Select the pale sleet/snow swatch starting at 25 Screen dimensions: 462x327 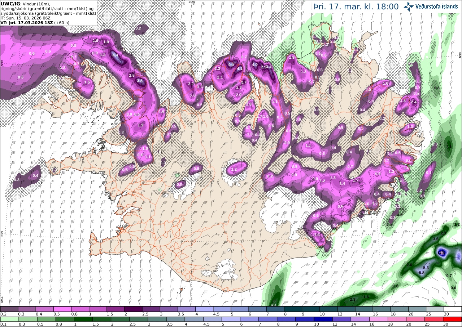(x=435, y=309)
